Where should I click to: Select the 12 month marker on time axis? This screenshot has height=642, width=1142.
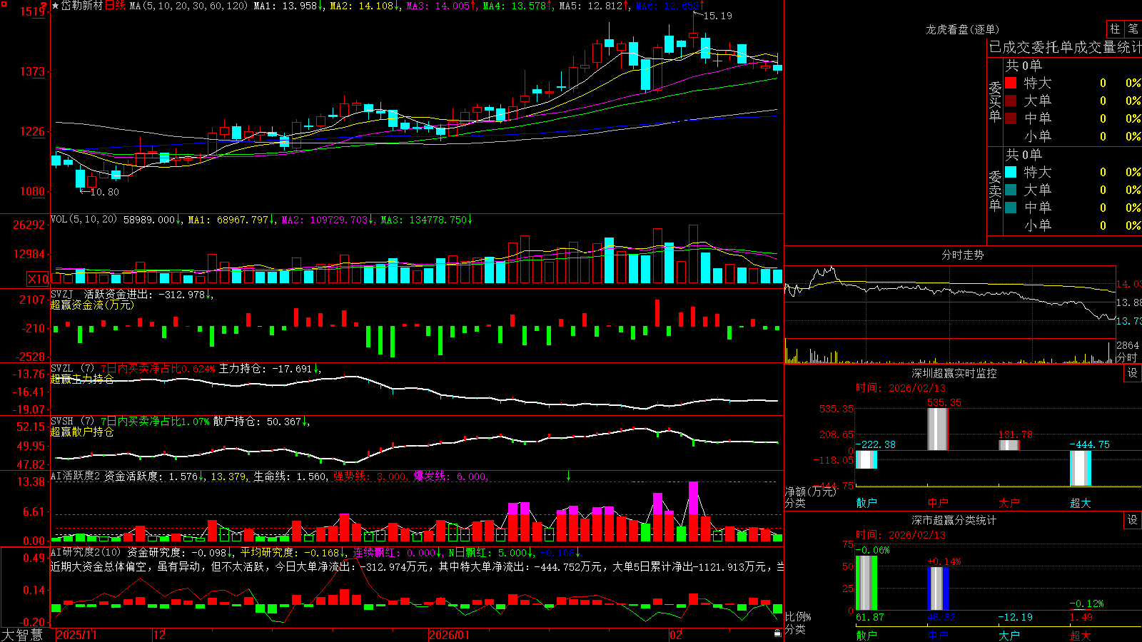pos(160,635)
